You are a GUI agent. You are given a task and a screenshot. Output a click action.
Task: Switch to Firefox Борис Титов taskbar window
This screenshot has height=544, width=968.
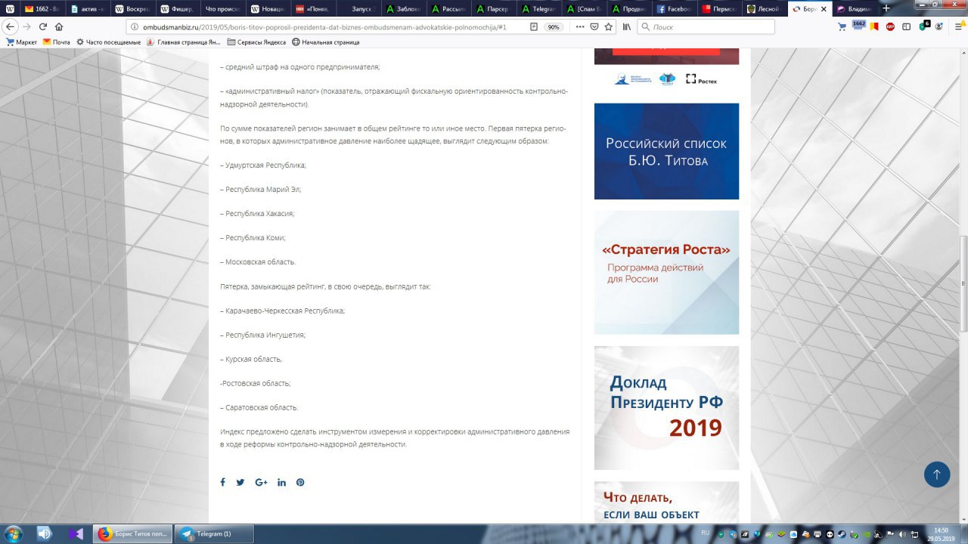pos(133,533)
